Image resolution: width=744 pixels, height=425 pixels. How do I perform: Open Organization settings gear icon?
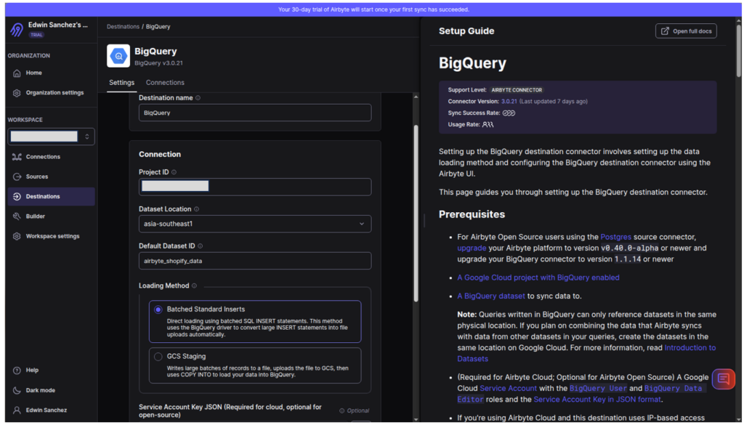[x=17, y=93]
